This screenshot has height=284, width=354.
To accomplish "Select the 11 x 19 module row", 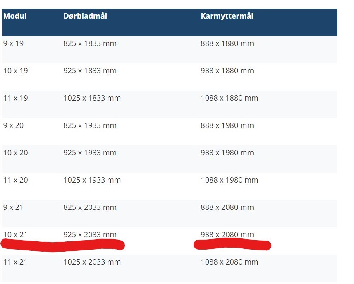I will [16, 98].
